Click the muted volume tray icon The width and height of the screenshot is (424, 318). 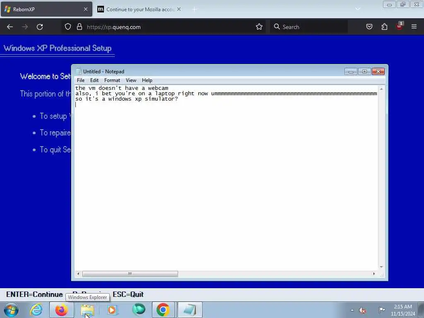click(x=363, y=310)
